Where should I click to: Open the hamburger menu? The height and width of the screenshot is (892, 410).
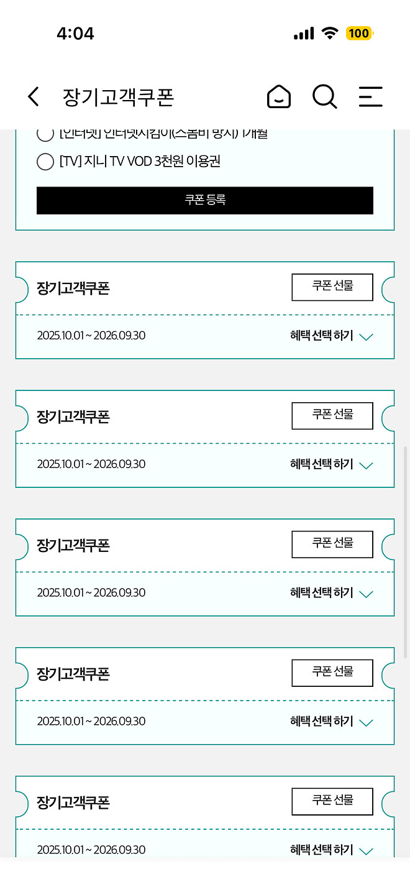pyautogui.click(x=370, y=96)
